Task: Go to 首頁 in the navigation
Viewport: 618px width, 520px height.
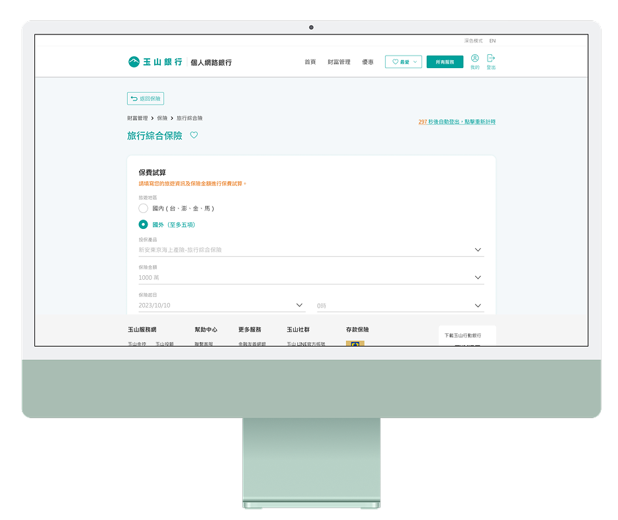Action: click(x=310, y=62)
